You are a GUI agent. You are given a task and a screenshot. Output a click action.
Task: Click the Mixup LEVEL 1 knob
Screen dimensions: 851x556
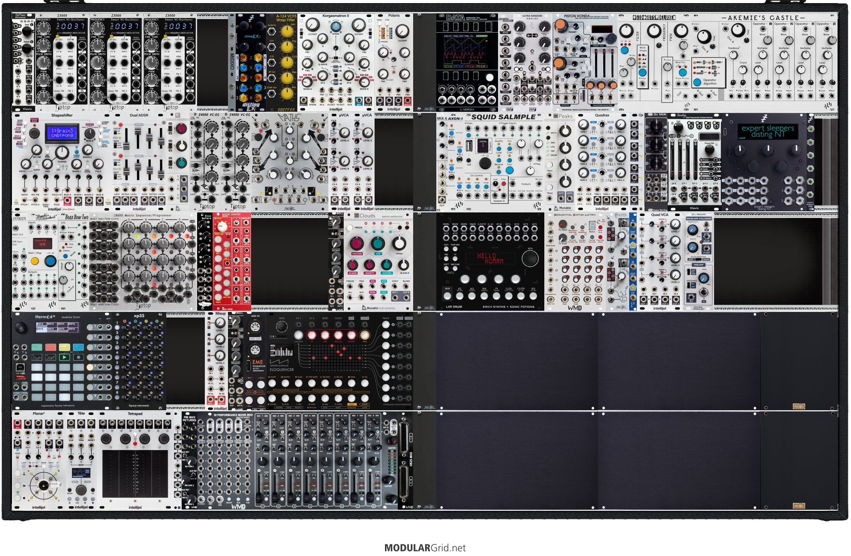pyautogui.click(x=220, y=323)
